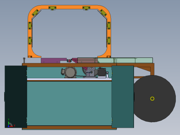Select the white horizontal rail under motor
Image resolution: width=180 pixels, height=135 pixels.
pyautogui.click(x=69, y=79)
